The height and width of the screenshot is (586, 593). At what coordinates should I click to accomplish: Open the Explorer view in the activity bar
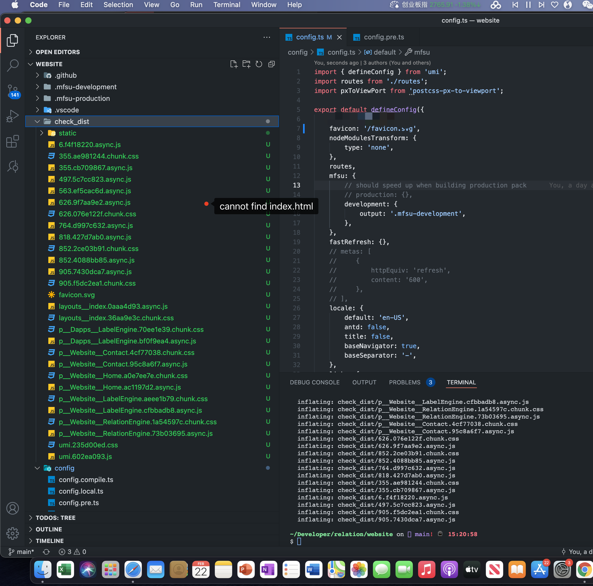[x=13, y=40]
